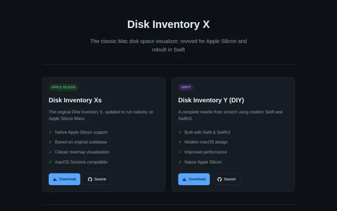Download Disk Inventory Y (DIY)

pos(194,179)
